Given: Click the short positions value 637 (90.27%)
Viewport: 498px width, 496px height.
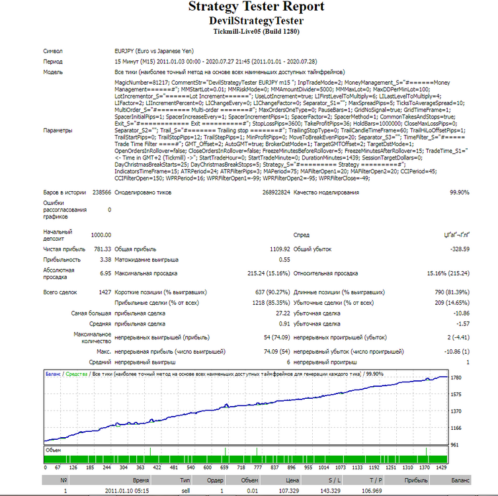Looking at the screenshot, I should 272,292.
